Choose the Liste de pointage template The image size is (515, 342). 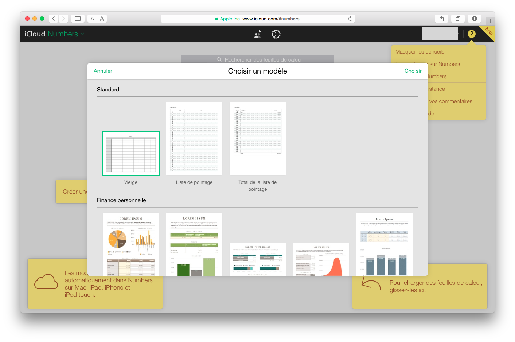(194, 139)
